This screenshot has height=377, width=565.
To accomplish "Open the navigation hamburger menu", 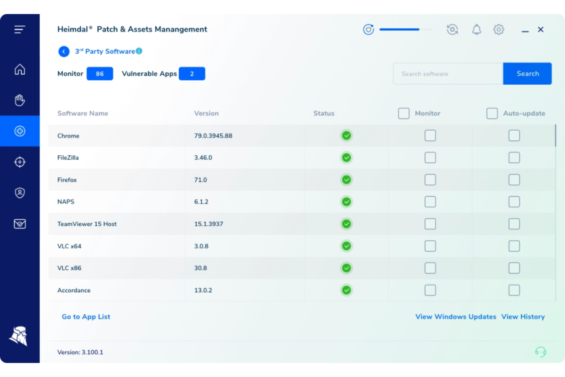I will coord(19,29).
